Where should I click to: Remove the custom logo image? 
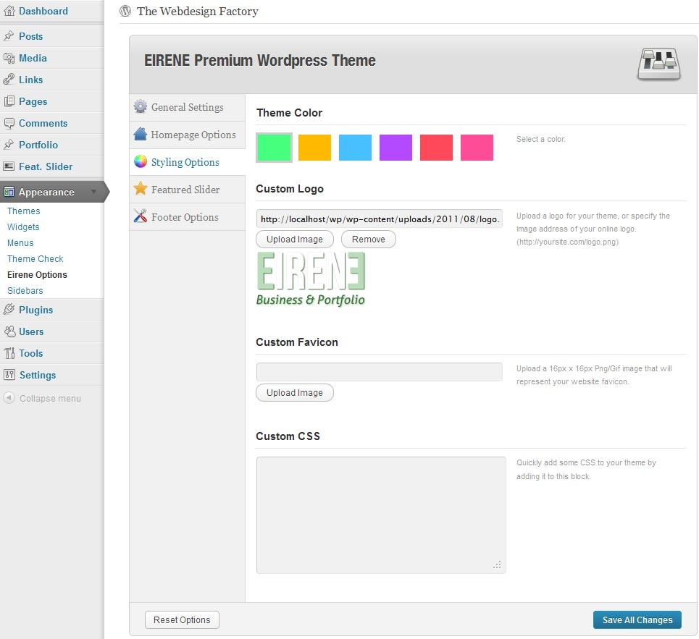coord(369,240)
